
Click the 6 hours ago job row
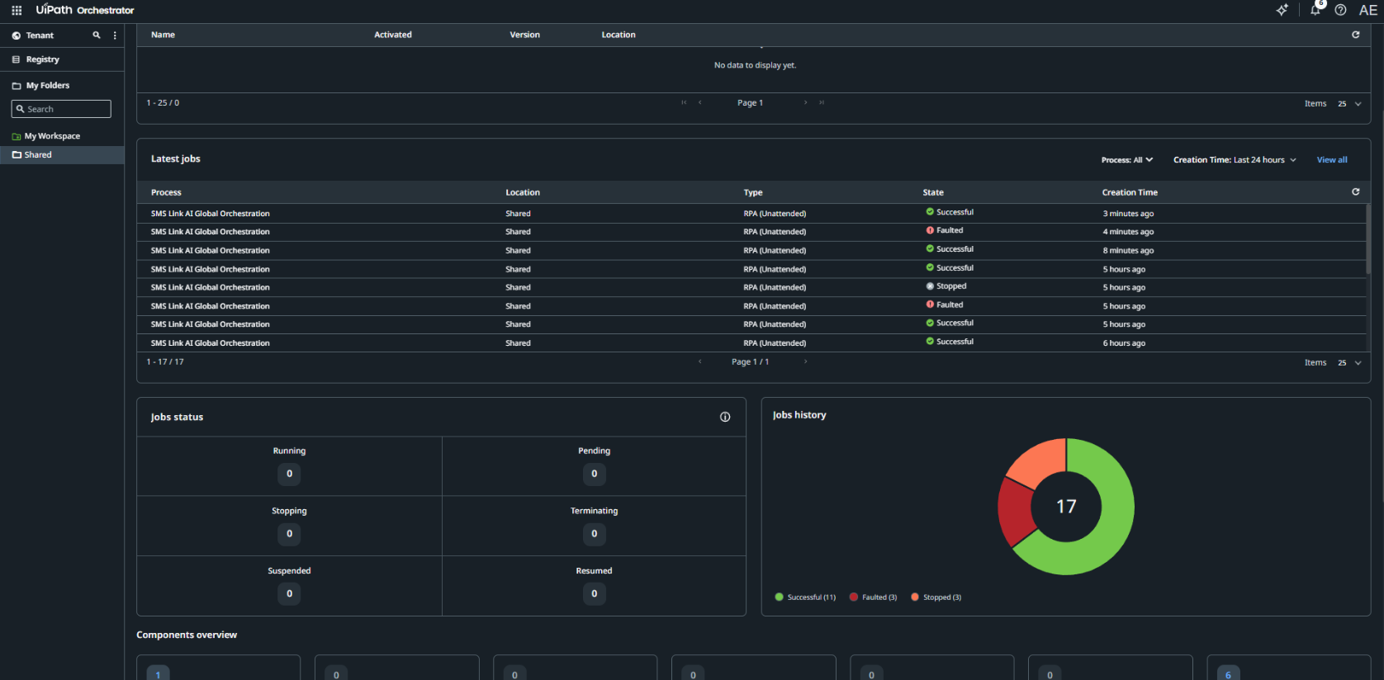coord(751,342)
